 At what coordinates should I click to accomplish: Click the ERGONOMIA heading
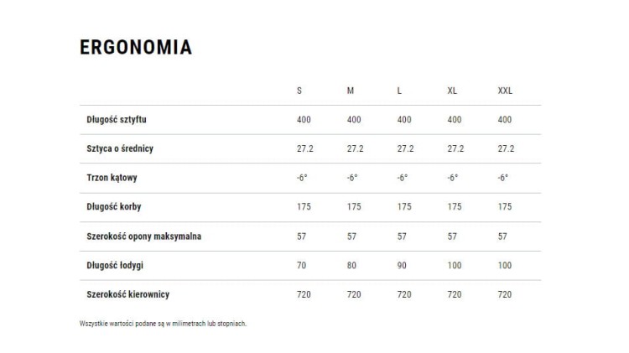click(x=136, y=47)
